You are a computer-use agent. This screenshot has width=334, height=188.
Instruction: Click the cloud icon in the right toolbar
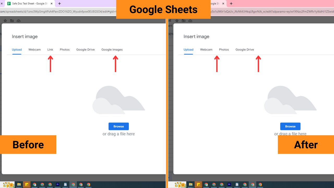tap(190, 20)
